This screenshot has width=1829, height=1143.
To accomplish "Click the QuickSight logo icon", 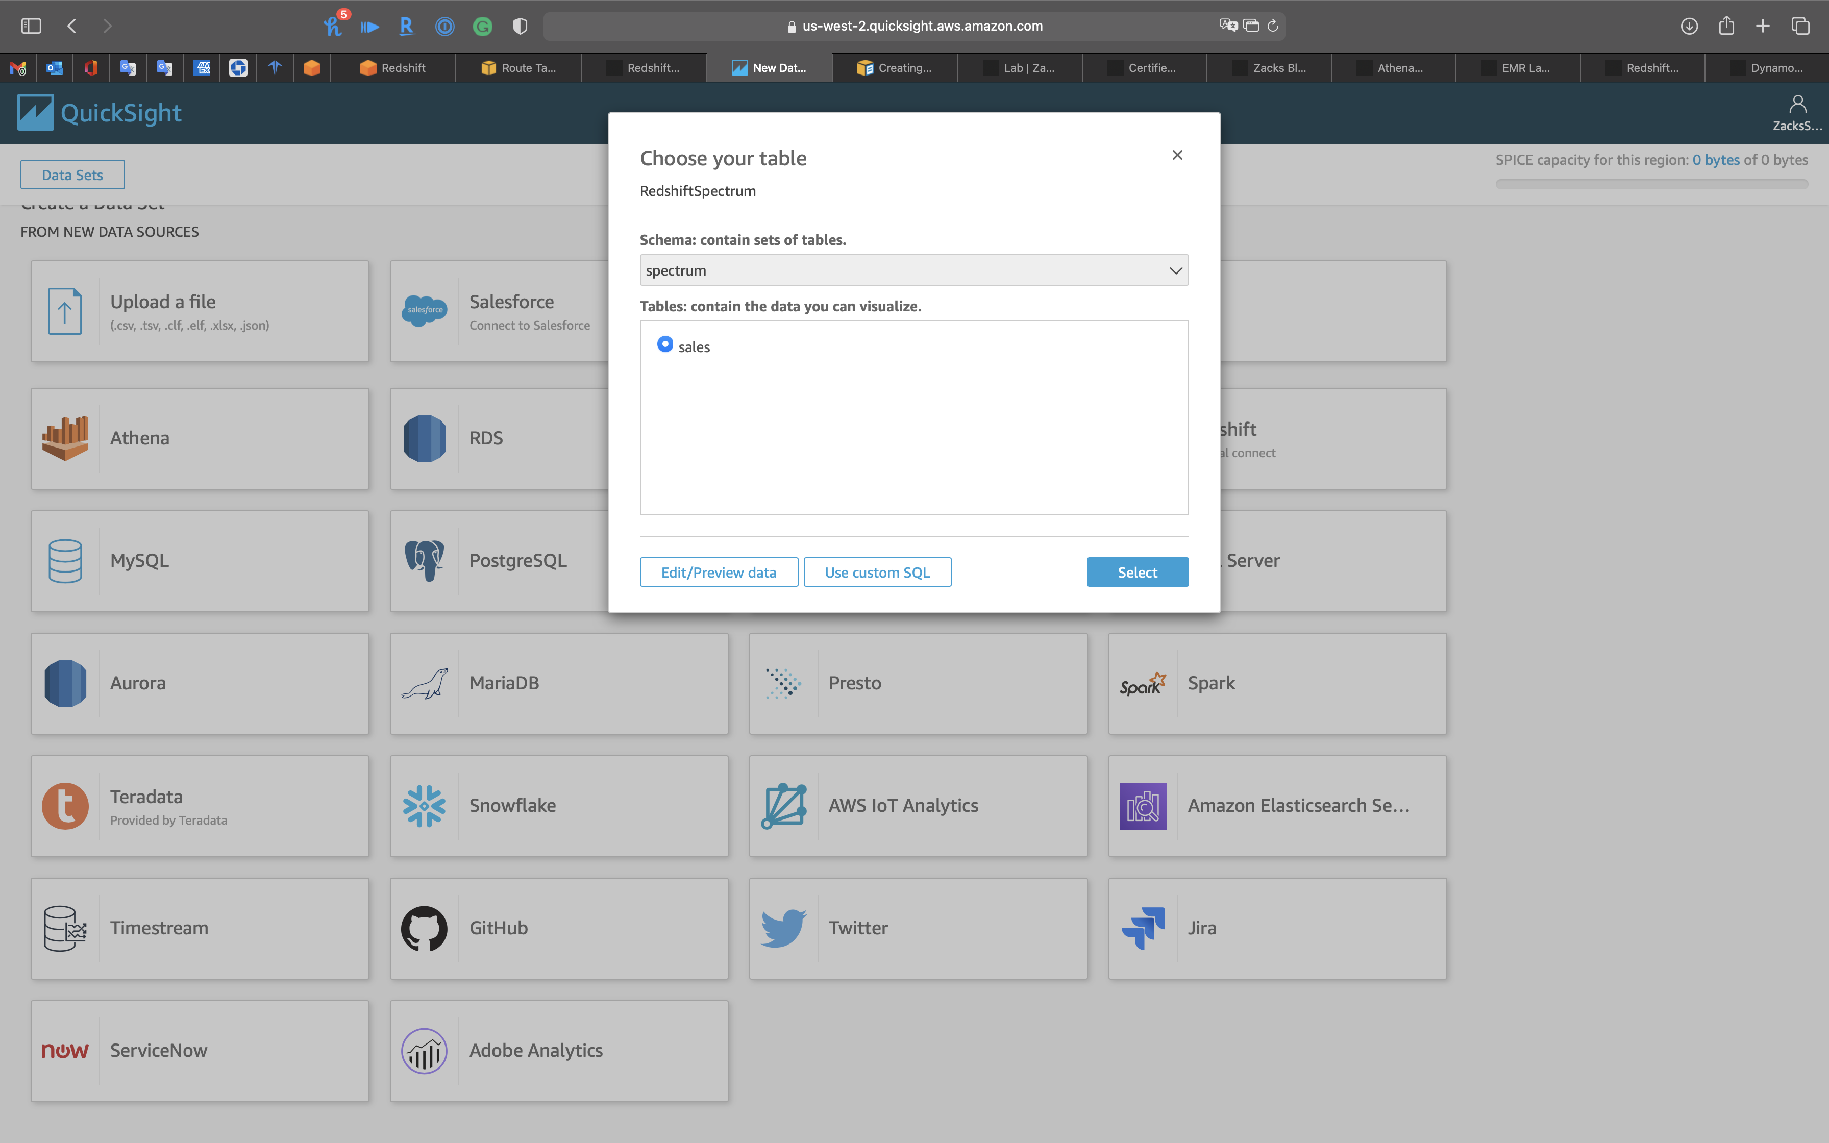I will pyautogui.click(x=36, y=113).
